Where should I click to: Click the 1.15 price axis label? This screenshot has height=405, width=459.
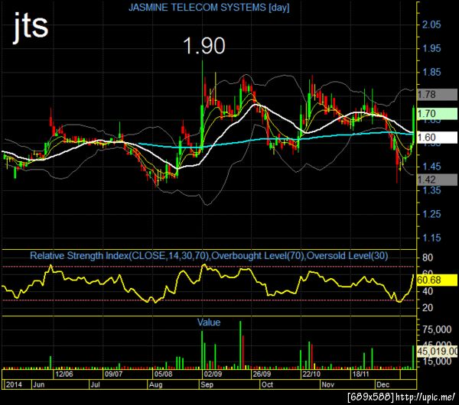[x=431, y=238]
